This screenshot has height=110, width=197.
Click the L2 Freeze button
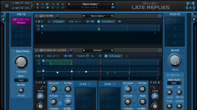pos(129,108)
